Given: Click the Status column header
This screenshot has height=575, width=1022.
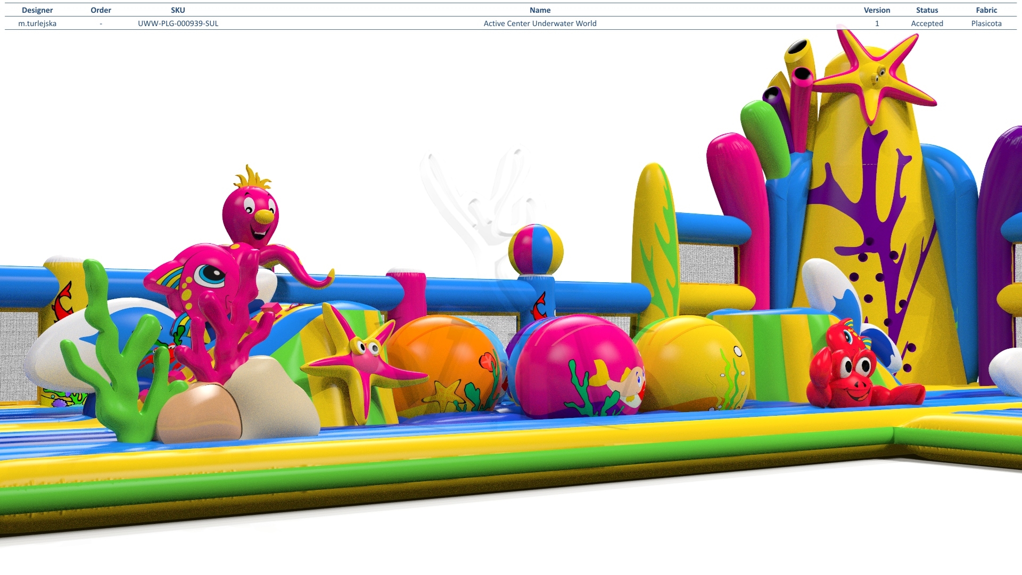Looking at the screenshot, I should (927, 10).
